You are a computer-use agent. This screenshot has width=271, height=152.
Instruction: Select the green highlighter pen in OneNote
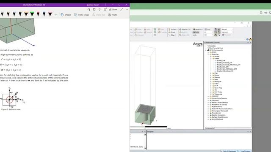click(32, 14)
